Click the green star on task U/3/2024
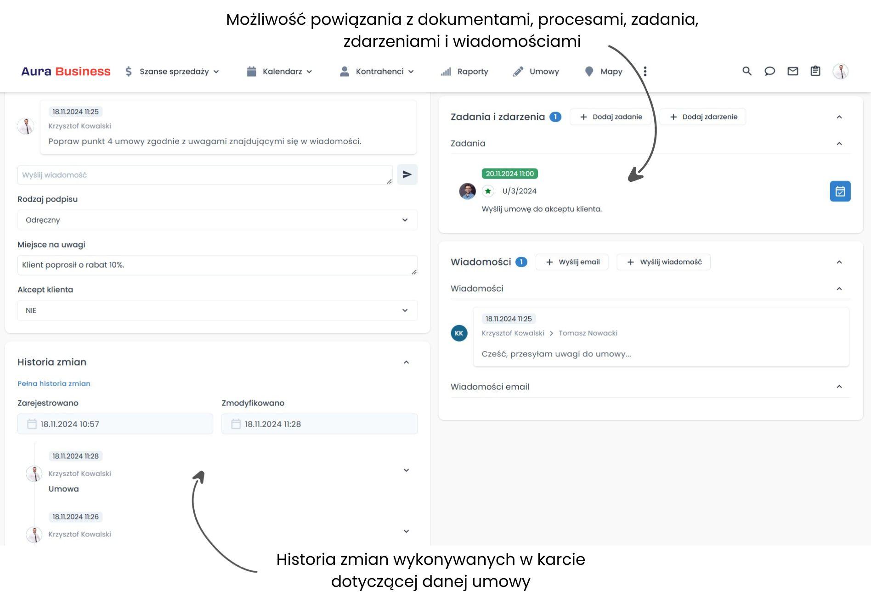 487,191
